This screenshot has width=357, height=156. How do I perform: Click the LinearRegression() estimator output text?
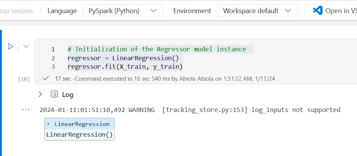pyautogui.click(x=79, y=135)
